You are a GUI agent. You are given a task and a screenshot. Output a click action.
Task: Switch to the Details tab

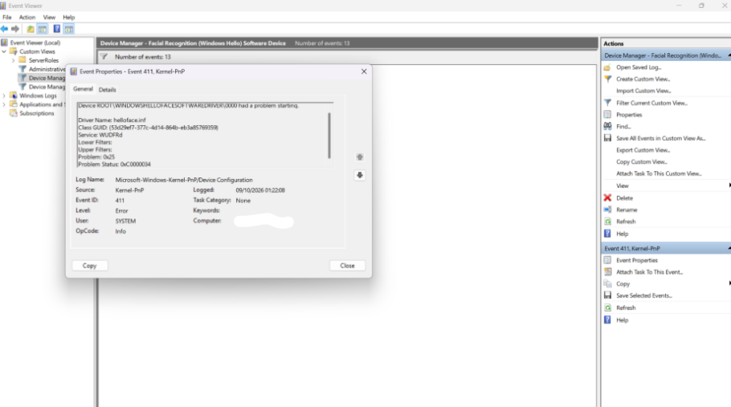tap(107, 89)
